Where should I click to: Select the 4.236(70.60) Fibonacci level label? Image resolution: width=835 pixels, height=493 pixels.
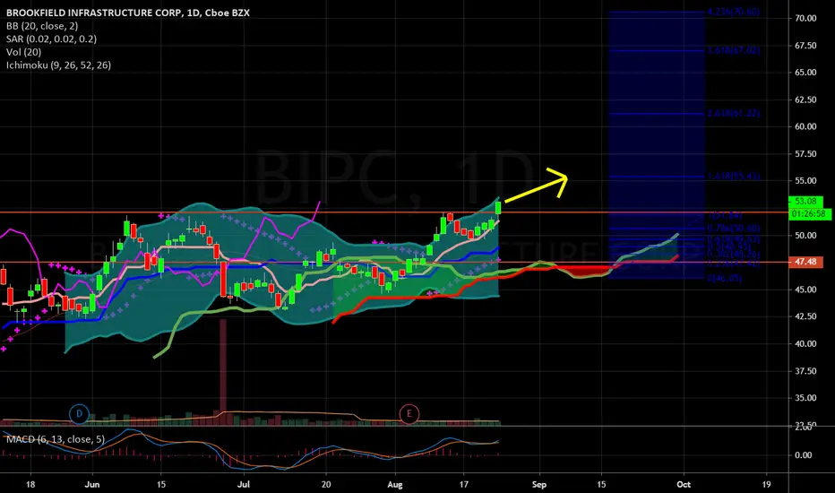tap(733, 11)
